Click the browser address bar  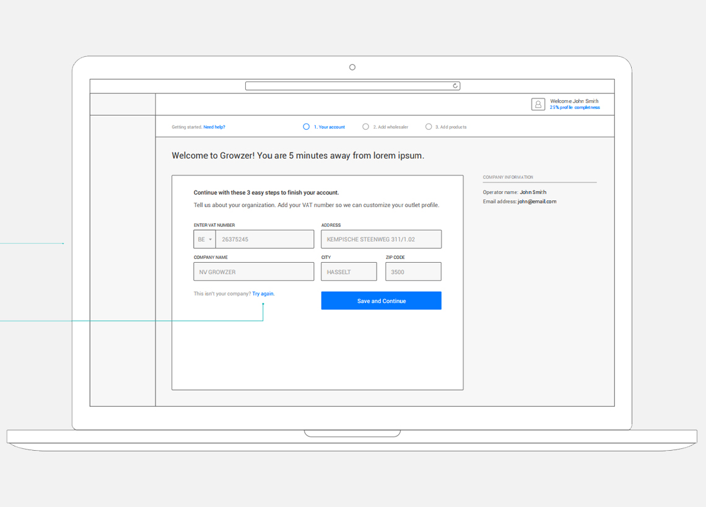[347, 86]
